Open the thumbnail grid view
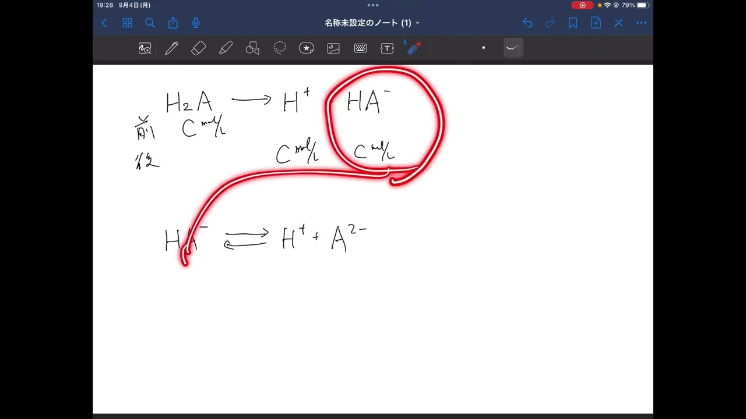The width and height of the screenshot is (746, 419). 127,23
